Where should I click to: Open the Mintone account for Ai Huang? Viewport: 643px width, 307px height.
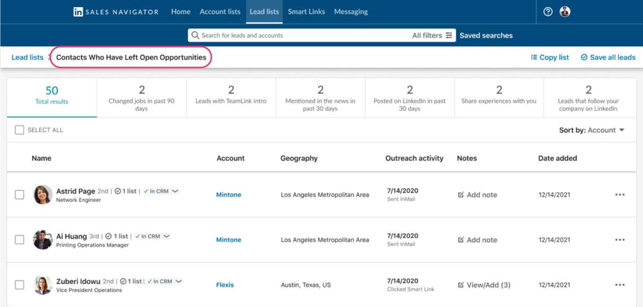pyautogui.click(x=229, y=240)
